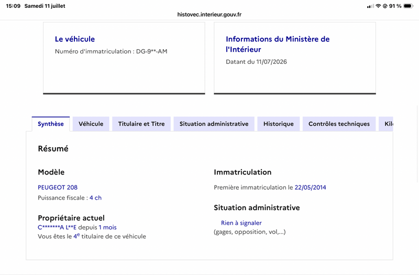Tap the cellular signal bars icon
The width and height of the screenshot is (419, 275).
[x=370, y=6]
